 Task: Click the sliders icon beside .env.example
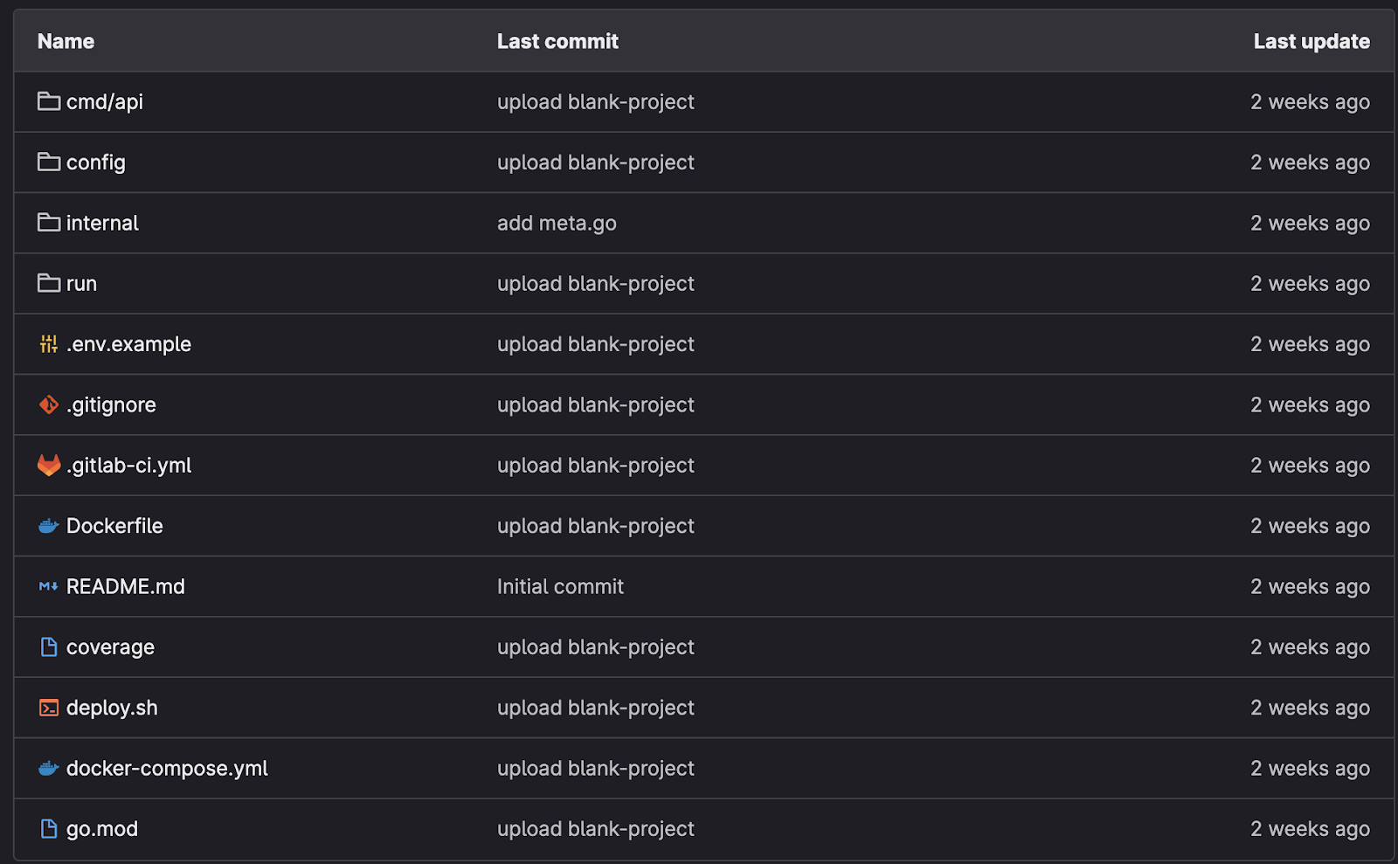coord(49,344)
